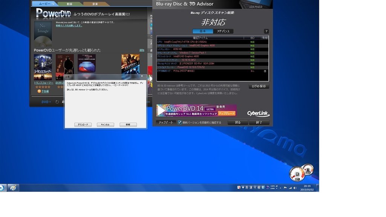The height and width of the screenshot is (217, 386).
Task: Click the 般 conversion dictionary icon
Action: [259, 188]
